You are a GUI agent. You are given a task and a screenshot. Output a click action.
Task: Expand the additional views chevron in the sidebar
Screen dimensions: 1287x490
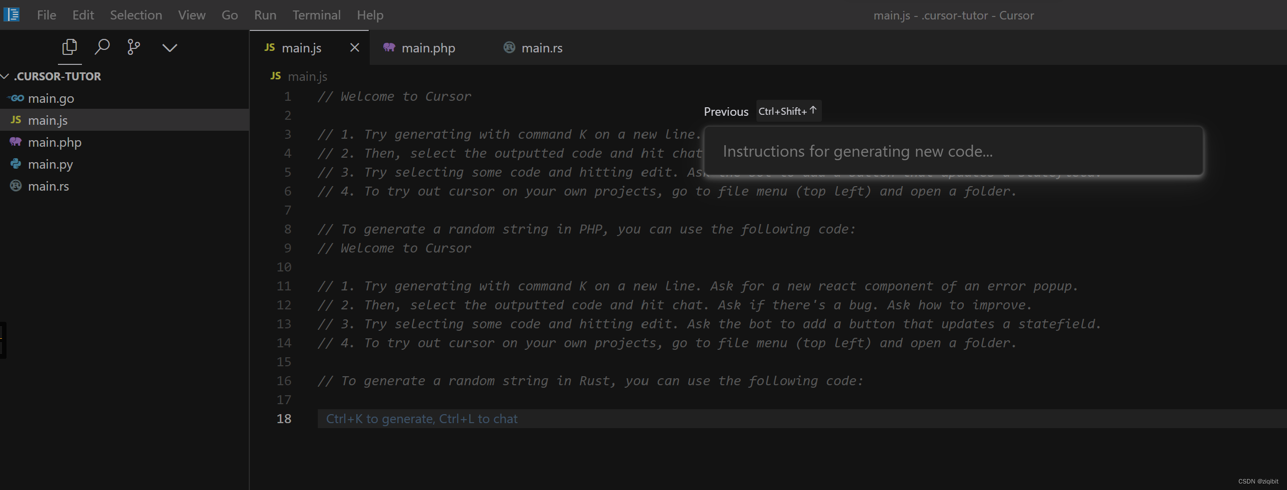(x=170, y=48)
